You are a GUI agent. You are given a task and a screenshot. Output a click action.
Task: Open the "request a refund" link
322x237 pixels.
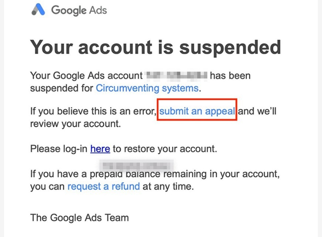(104, 186)
